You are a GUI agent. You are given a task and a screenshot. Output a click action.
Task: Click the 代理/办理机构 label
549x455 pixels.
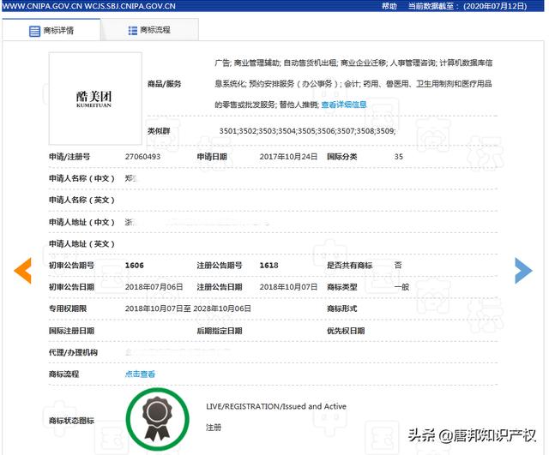click(73, 352)
